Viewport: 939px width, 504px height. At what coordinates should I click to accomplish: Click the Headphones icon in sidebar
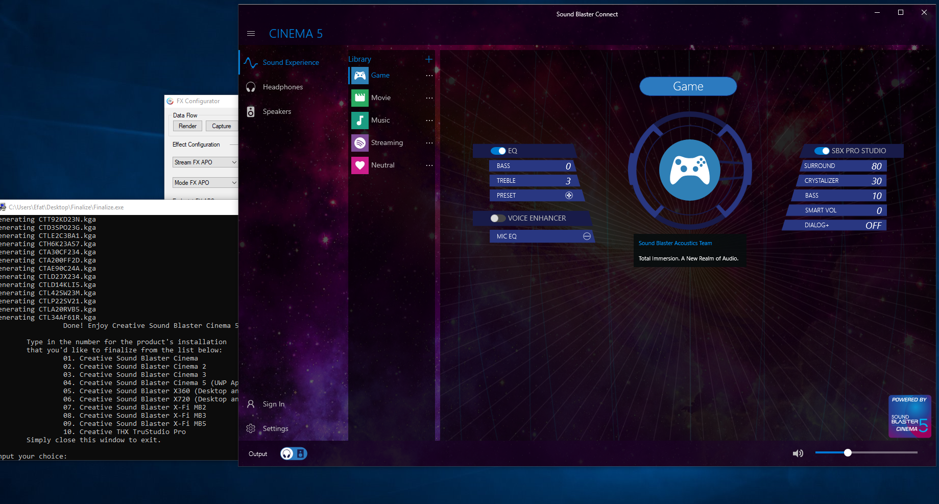tap(251, 87)
